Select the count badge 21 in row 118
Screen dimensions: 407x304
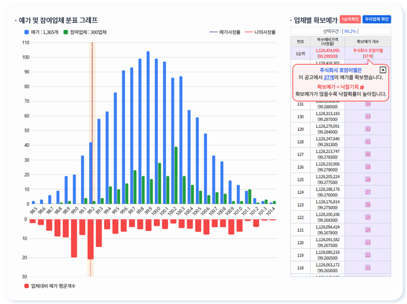[x=368, y=268]
